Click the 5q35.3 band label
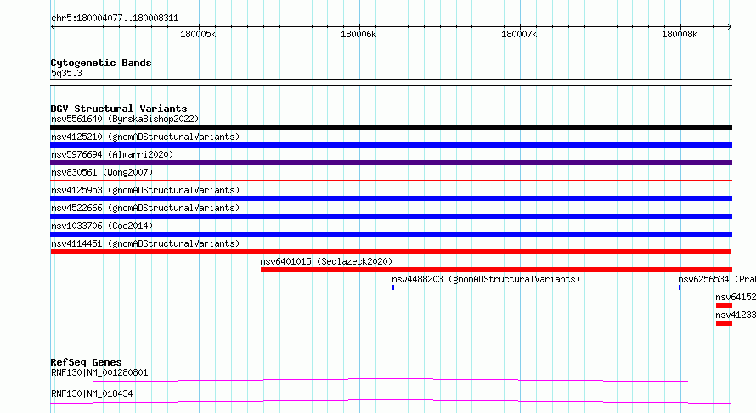 point(66,73)
